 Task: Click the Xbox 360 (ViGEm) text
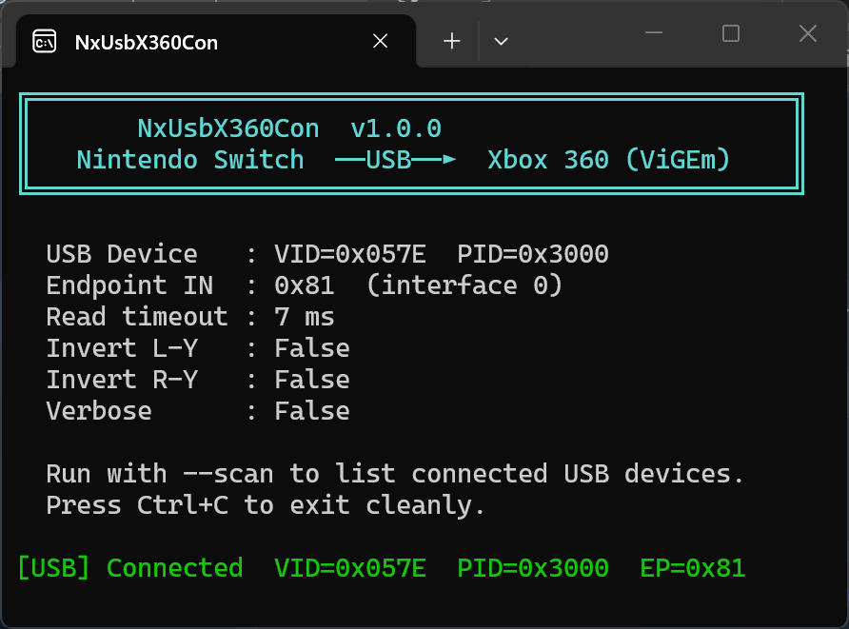tap(608, 160)
